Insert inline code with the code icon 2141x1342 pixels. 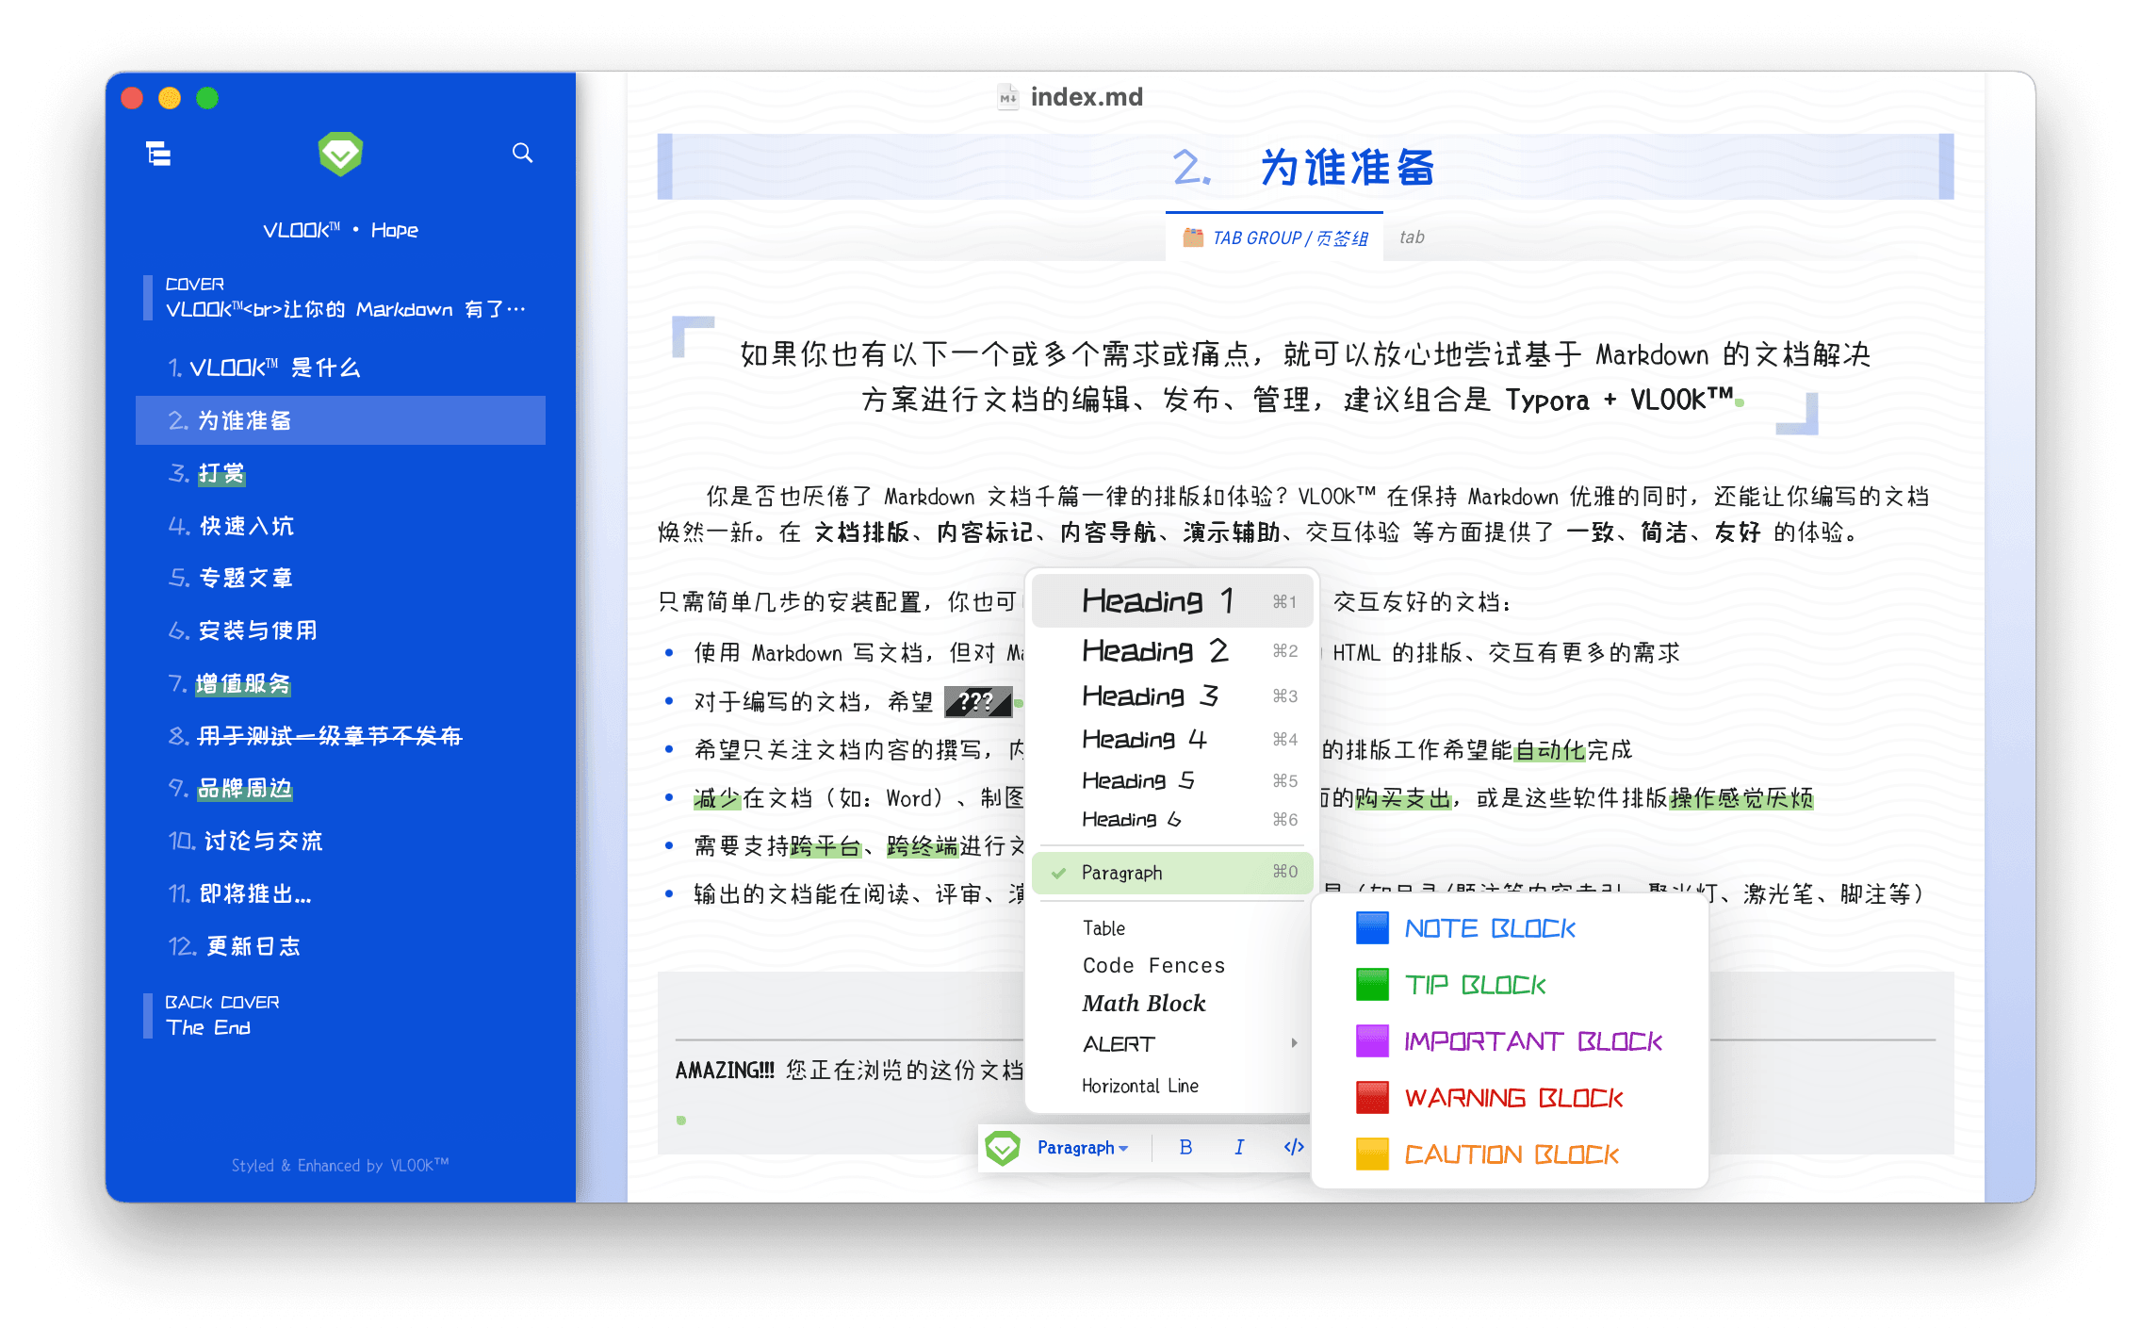click(x=1294, y=1147)
